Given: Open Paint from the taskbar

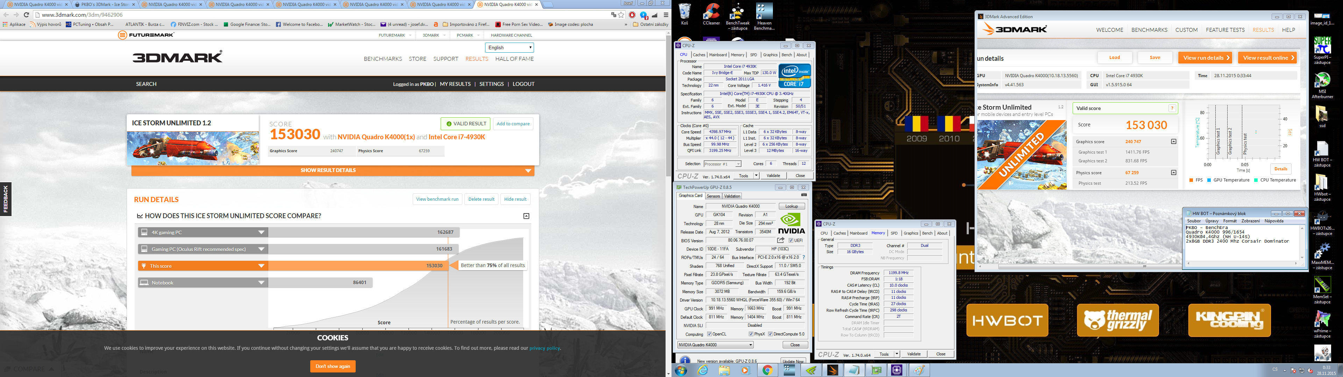Looking at the screenshot, I should 919,370.
